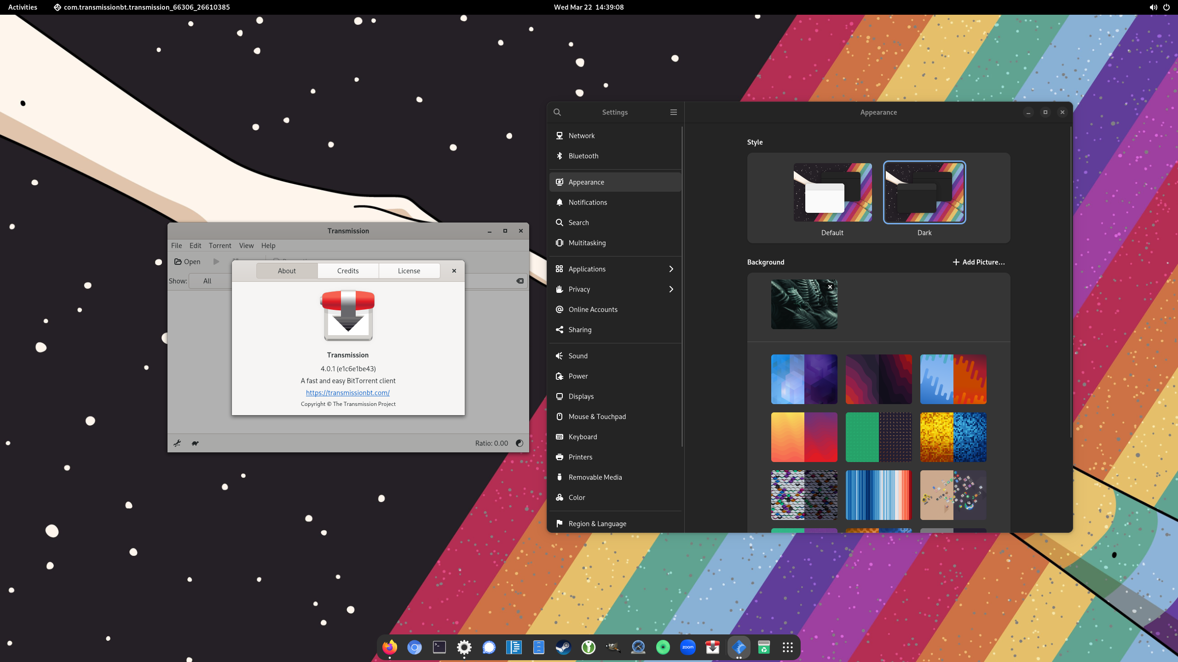Open the Trash icon in dock
Screen dimensions: 1178x662
[x=764, y=647]
